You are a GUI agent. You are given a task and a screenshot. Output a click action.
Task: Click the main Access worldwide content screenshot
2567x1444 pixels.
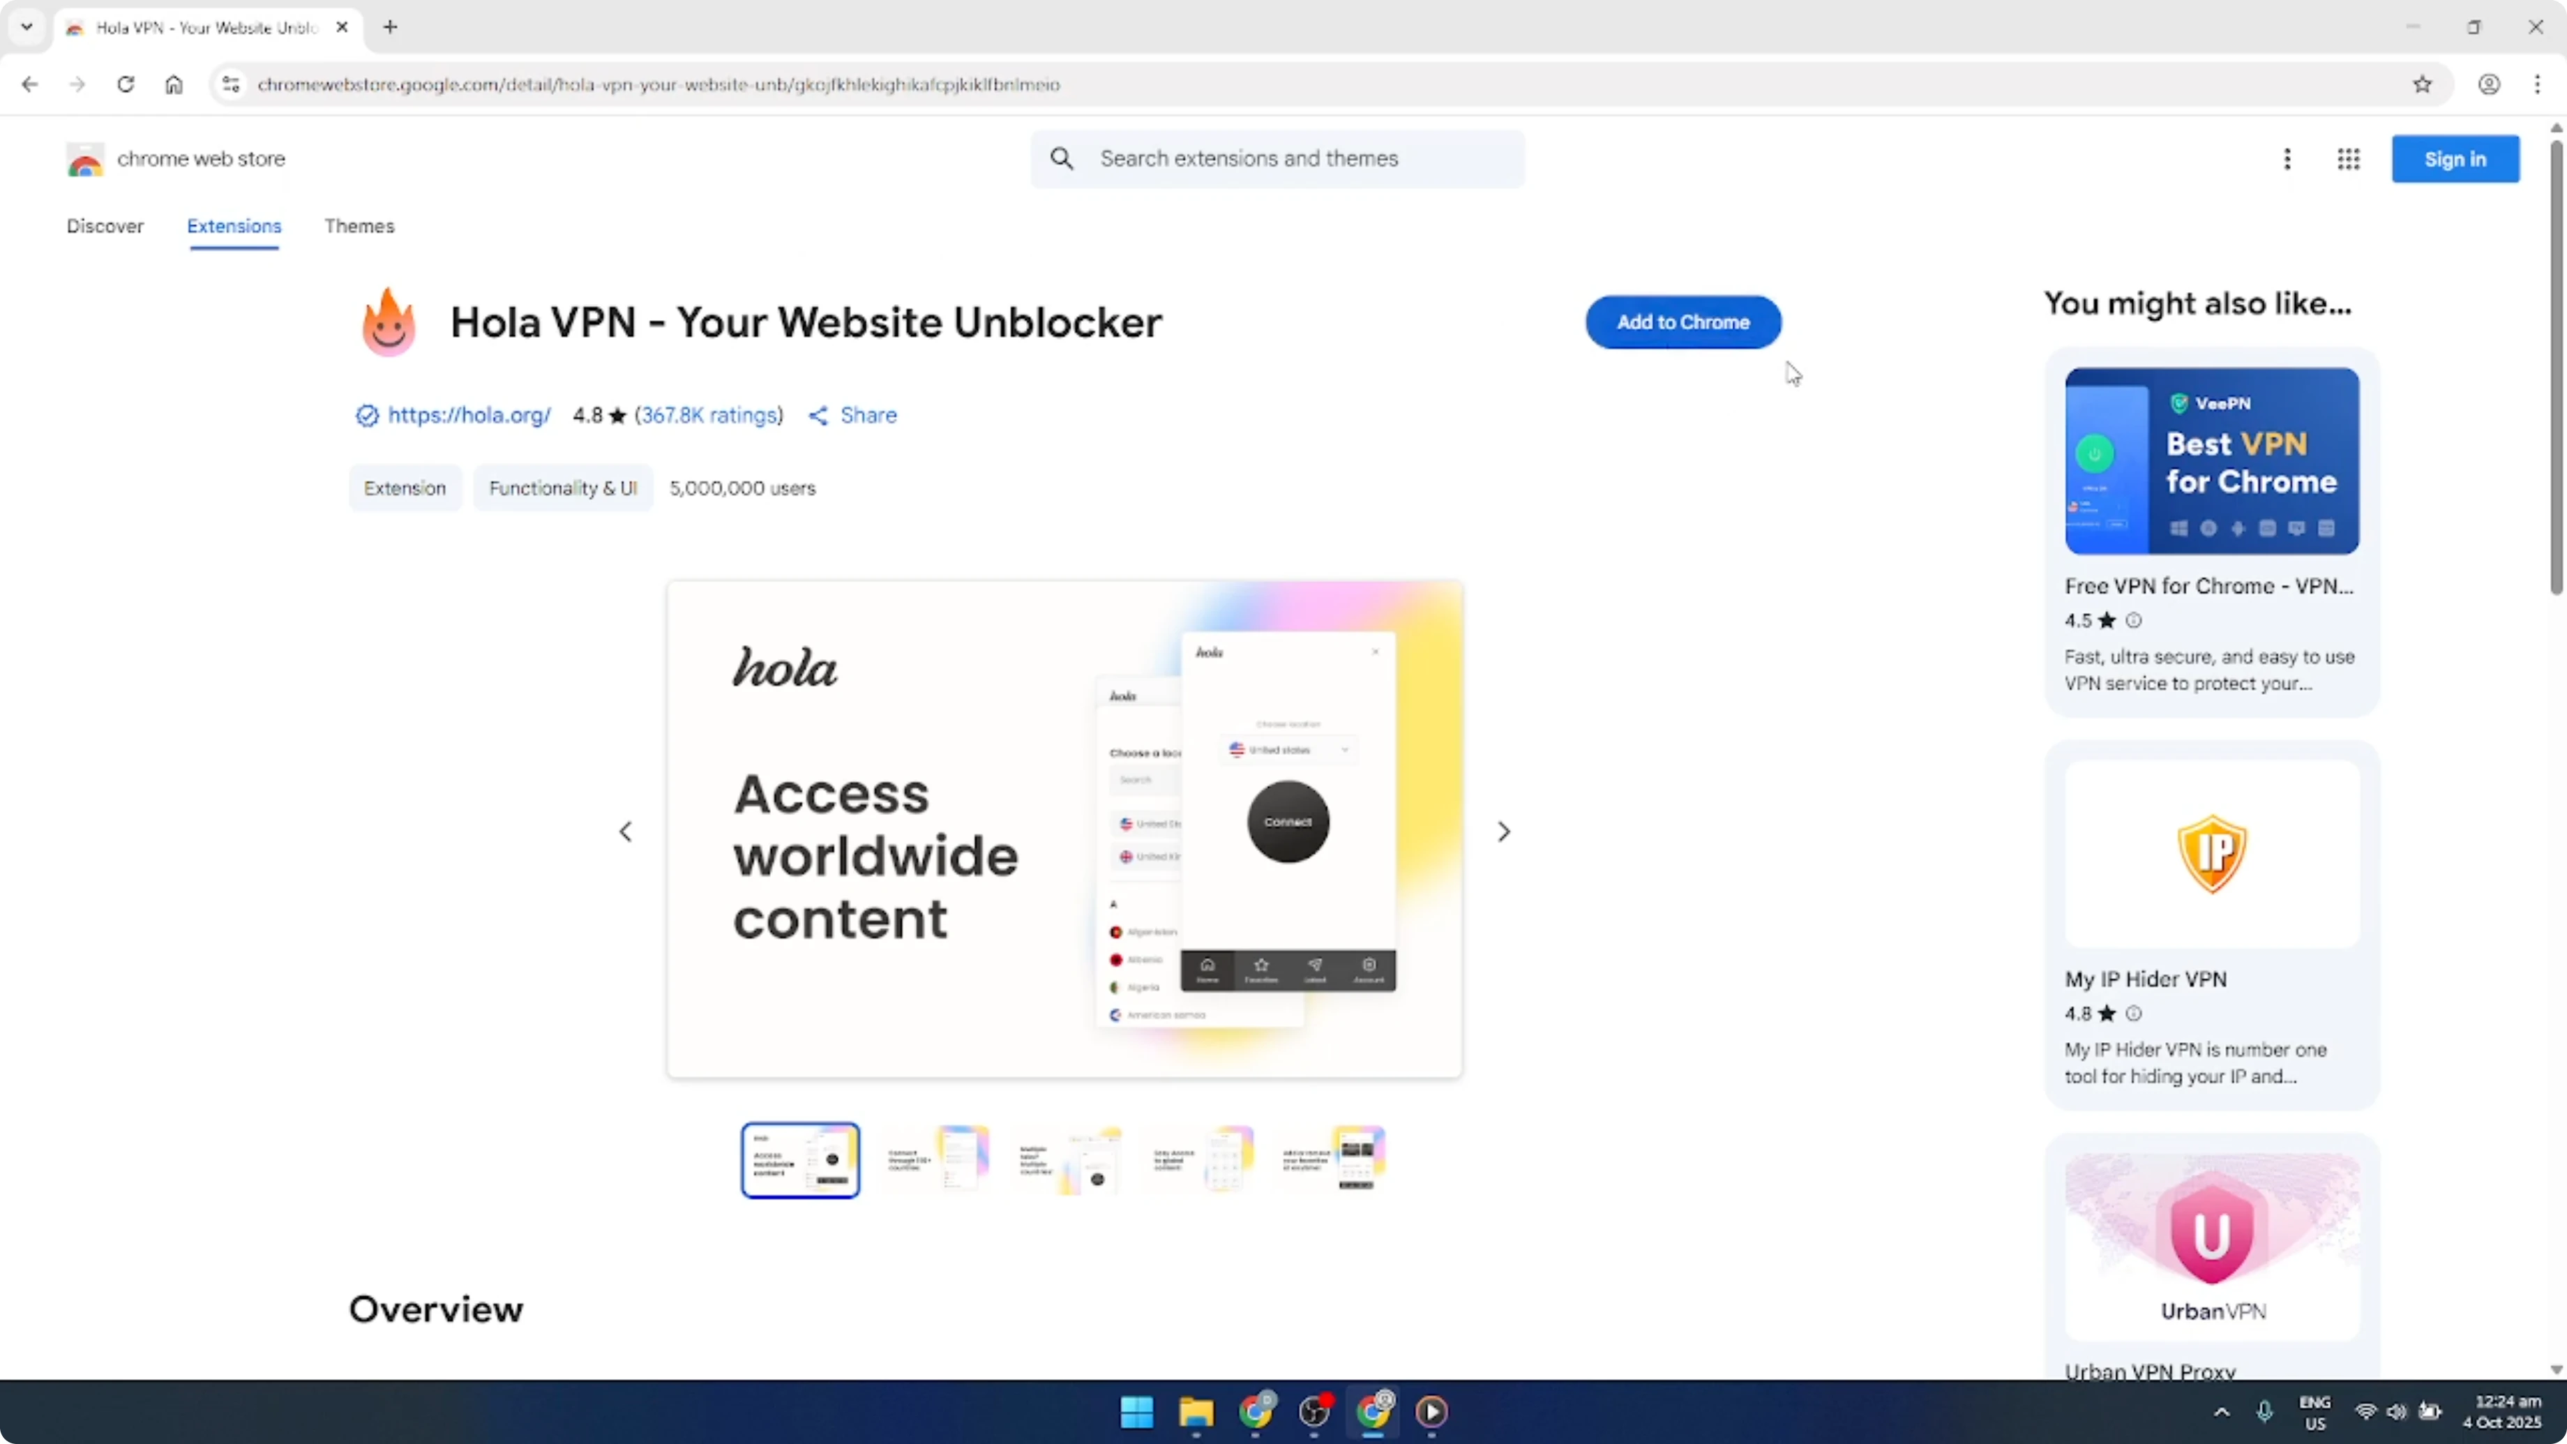(x=1064, y=829)
